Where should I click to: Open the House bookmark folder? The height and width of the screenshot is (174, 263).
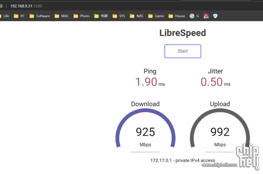[177, 16]
